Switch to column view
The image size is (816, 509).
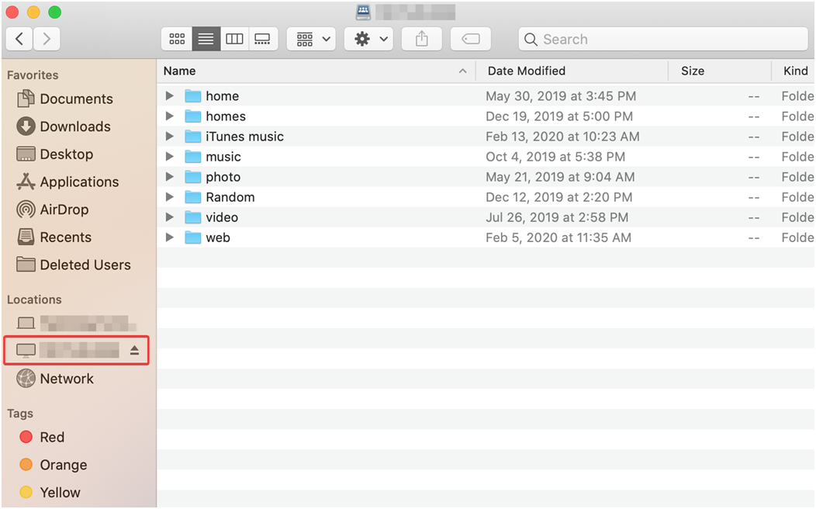[x=234, y=39]
